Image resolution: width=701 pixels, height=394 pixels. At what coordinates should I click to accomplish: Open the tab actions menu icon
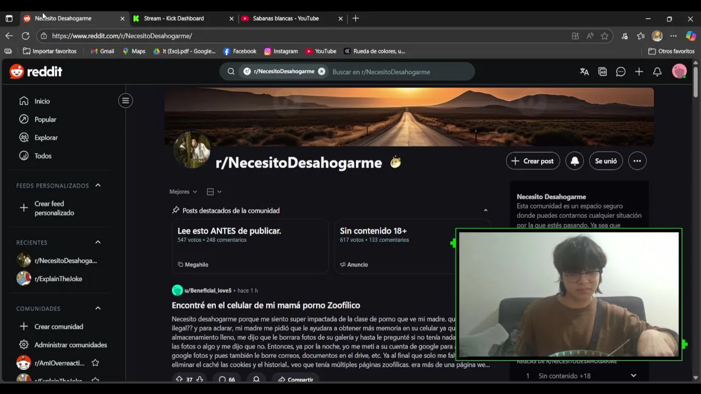point(9,18)
